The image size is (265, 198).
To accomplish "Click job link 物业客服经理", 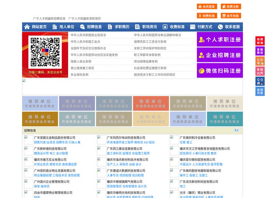I will 43,175.
